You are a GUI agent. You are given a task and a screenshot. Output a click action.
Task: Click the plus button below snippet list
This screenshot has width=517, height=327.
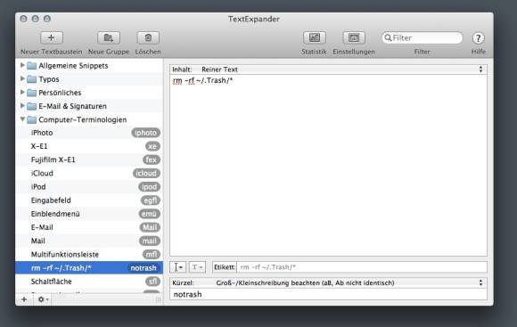pyautogui.click(x=24, y=299)
